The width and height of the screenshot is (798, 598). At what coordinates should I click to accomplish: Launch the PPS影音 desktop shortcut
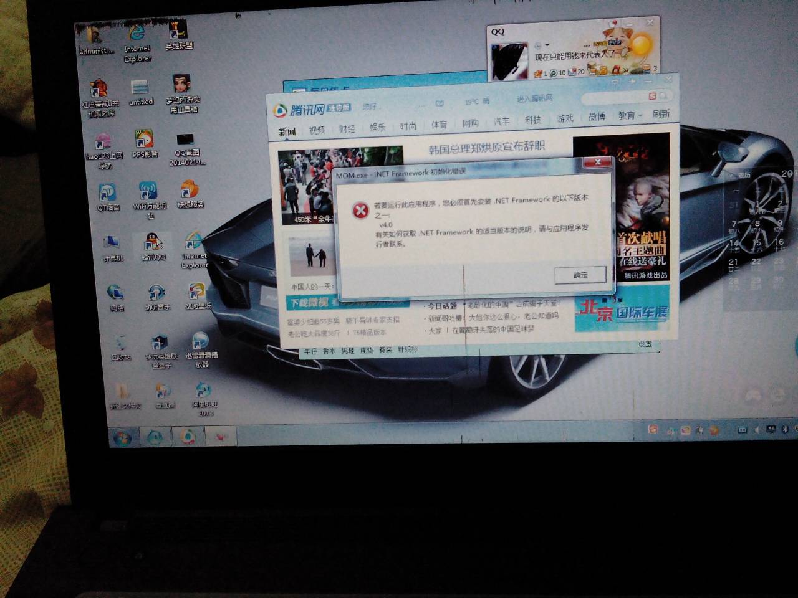[x=145, y=145]
